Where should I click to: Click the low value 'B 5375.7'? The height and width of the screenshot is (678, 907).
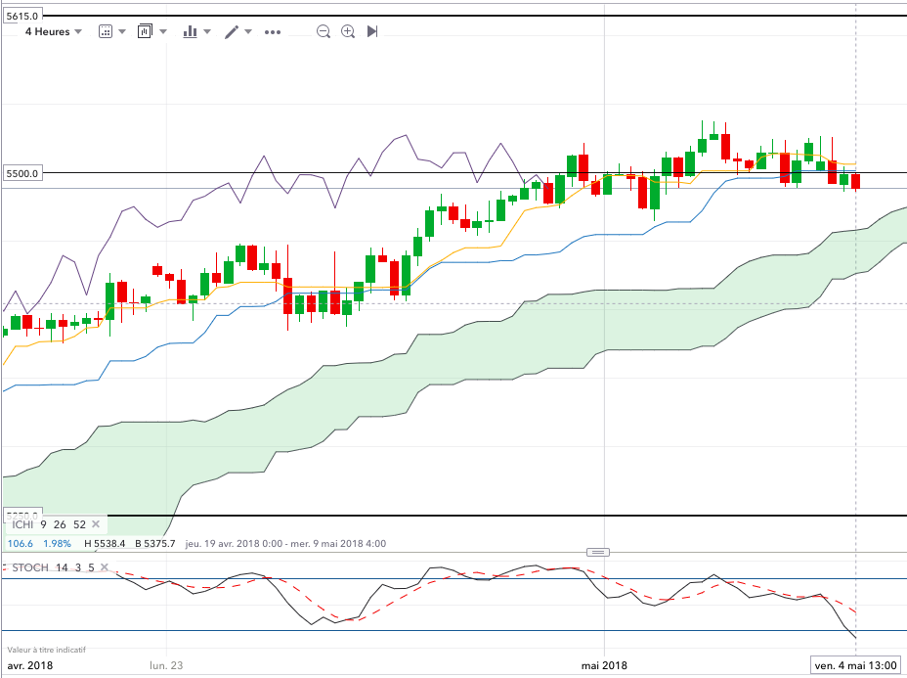tap(155, 543)
